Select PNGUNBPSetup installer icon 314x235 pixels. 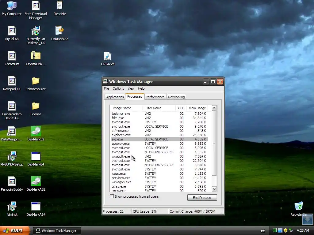(12, 159)
